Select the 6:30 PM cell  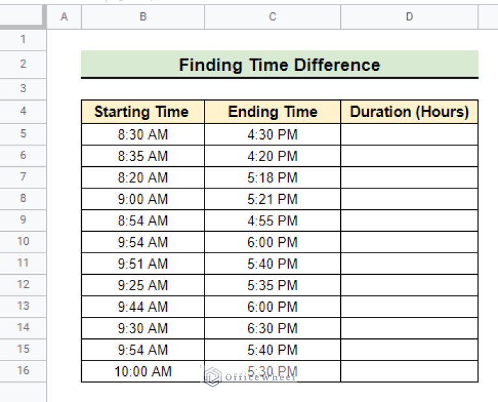[273, 328]
